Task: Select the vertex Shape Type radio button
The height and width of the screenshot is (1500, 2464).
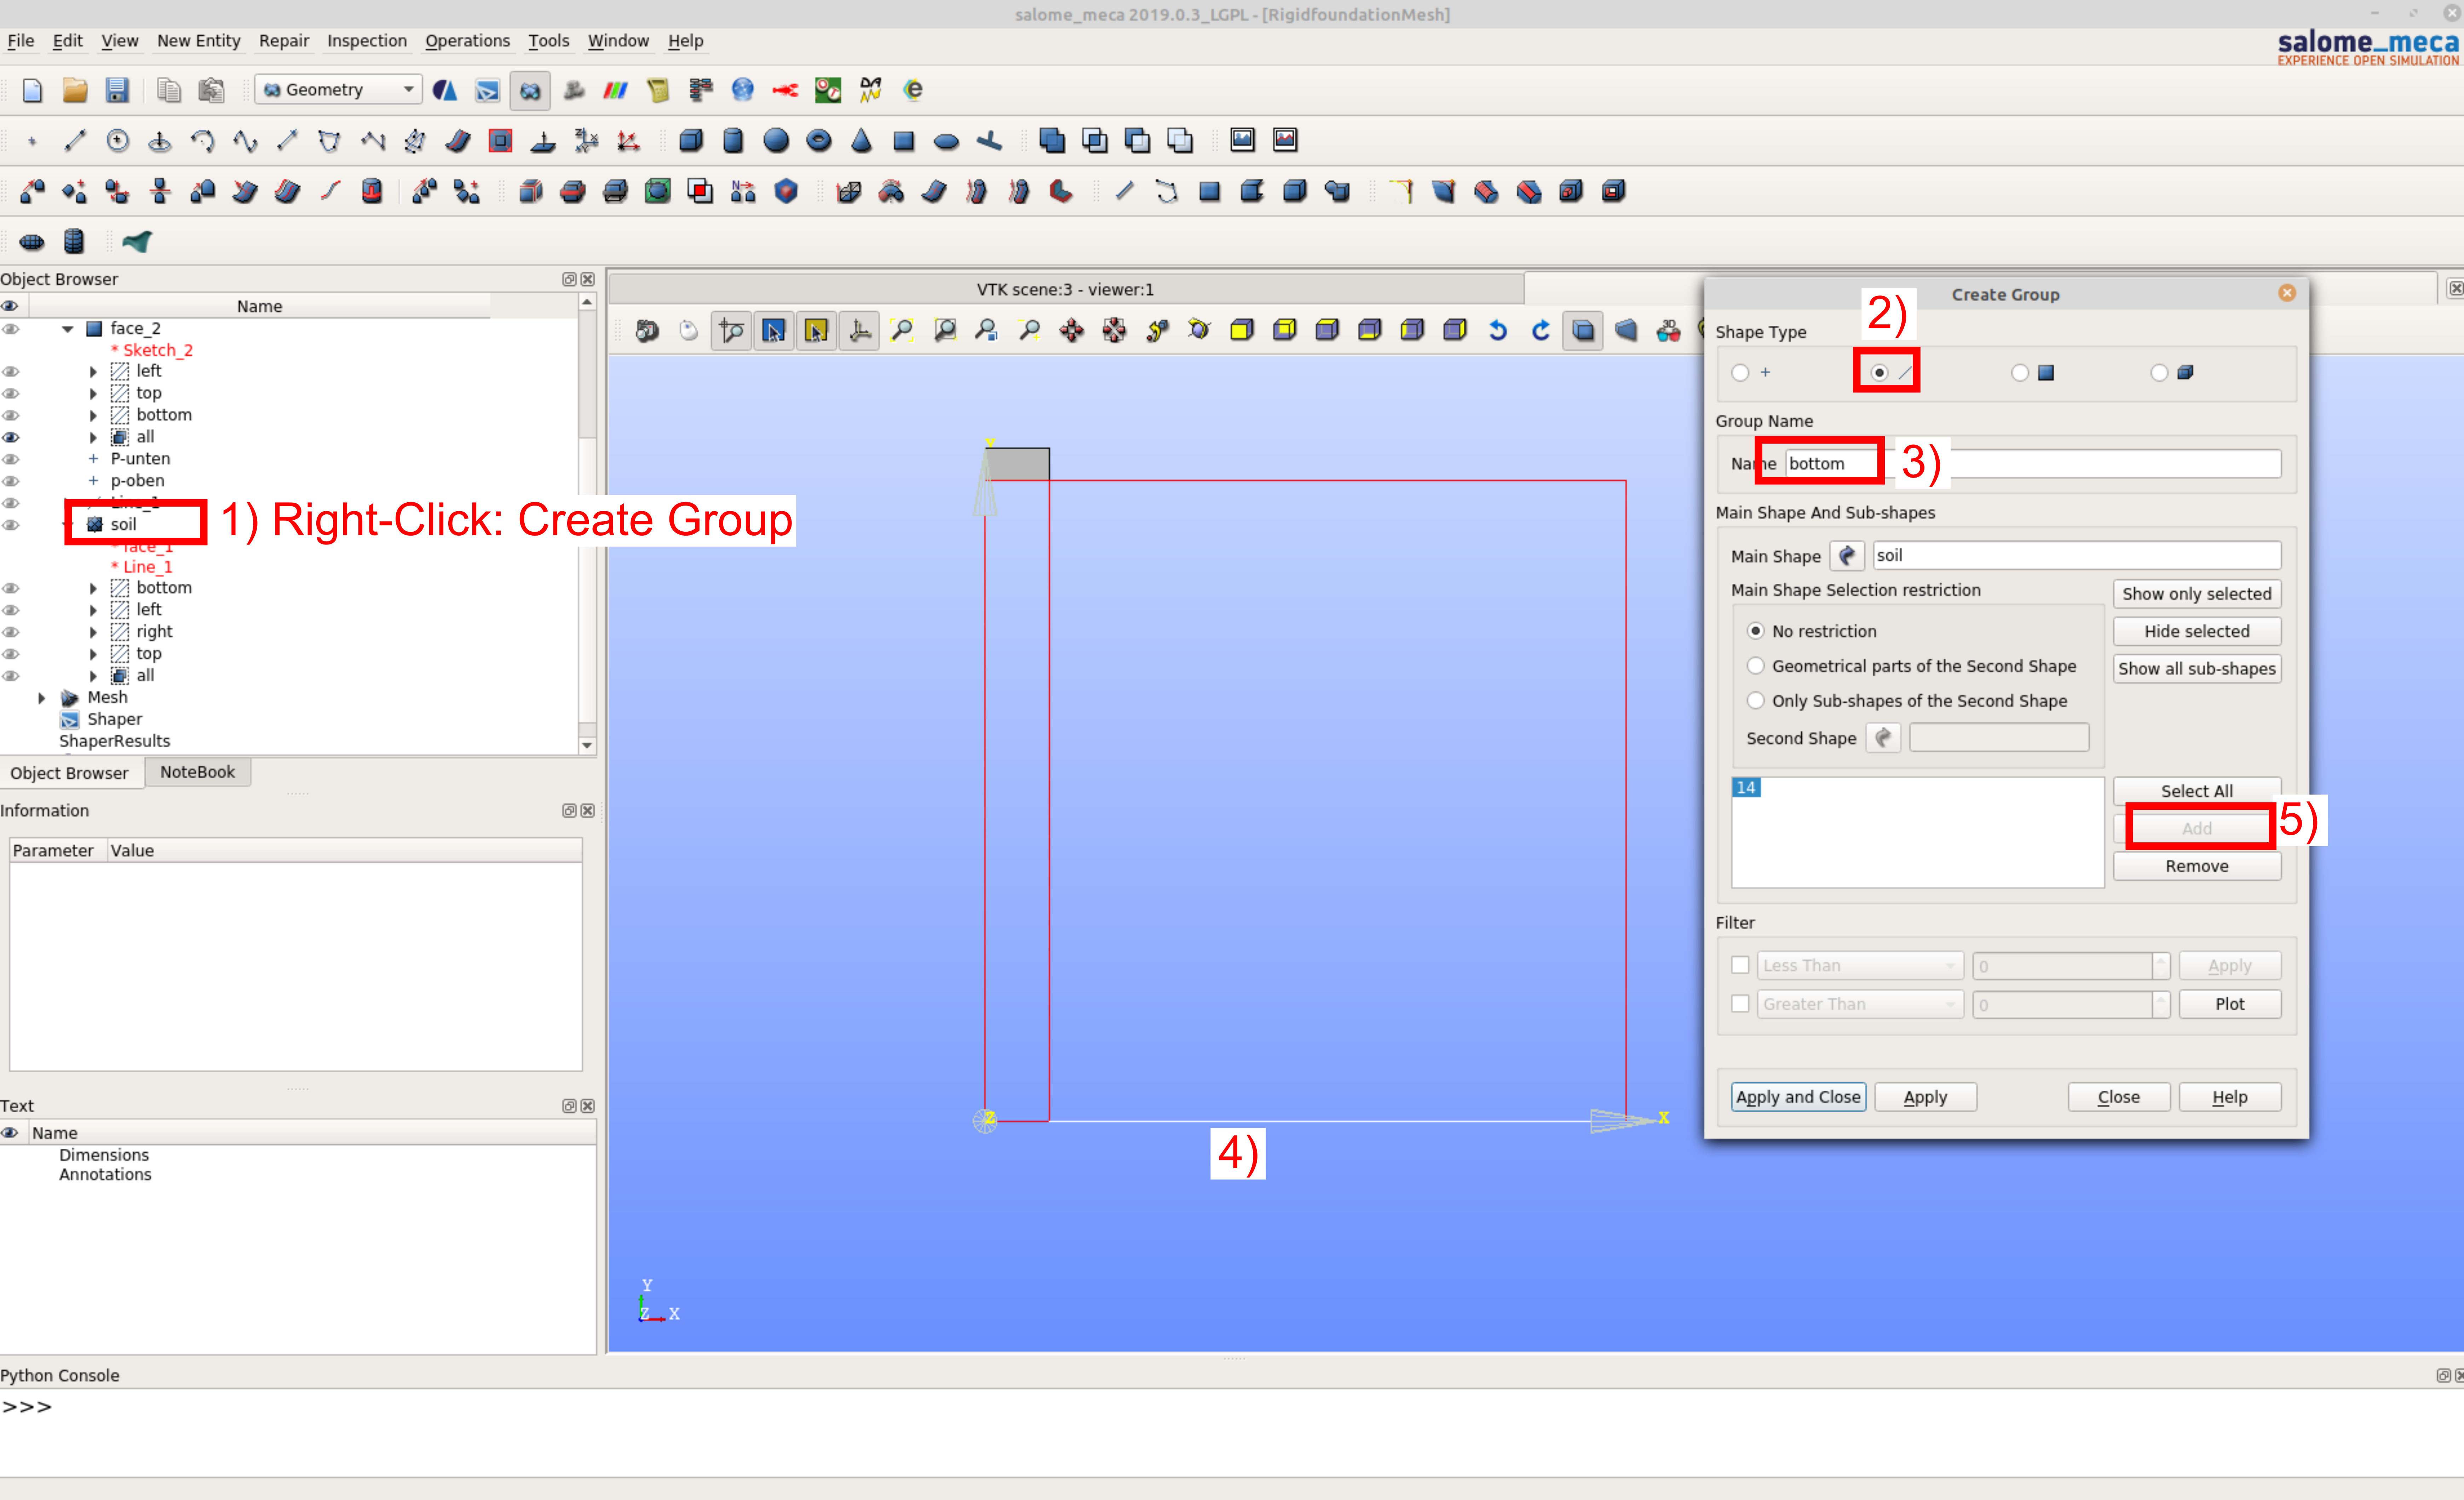Action: tap(1740, 373)
